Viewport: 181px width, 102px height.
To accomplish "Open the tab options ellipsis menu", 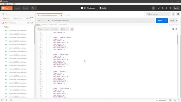I will pyautogui.click(x=68, y=15).
